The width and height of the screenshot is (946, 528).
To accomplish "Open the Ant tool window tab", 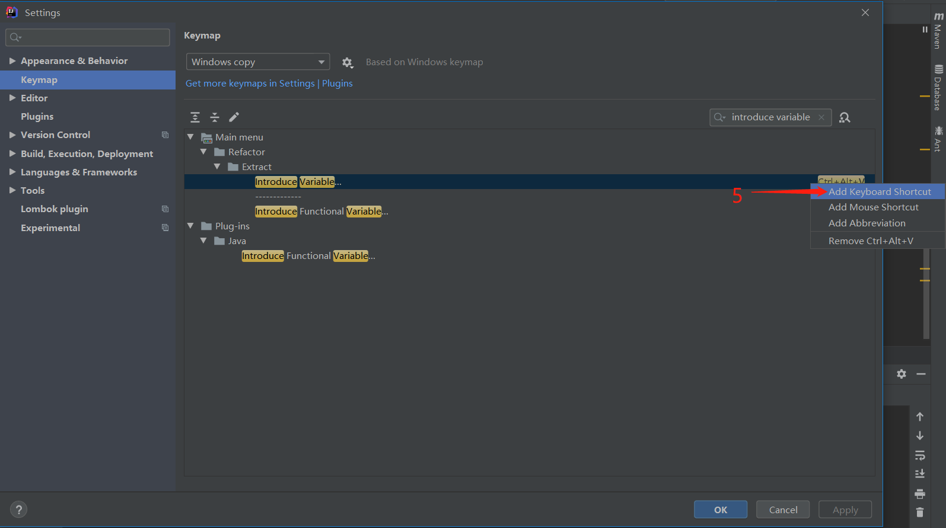I will pyautogui.click(x=938, y=139).
